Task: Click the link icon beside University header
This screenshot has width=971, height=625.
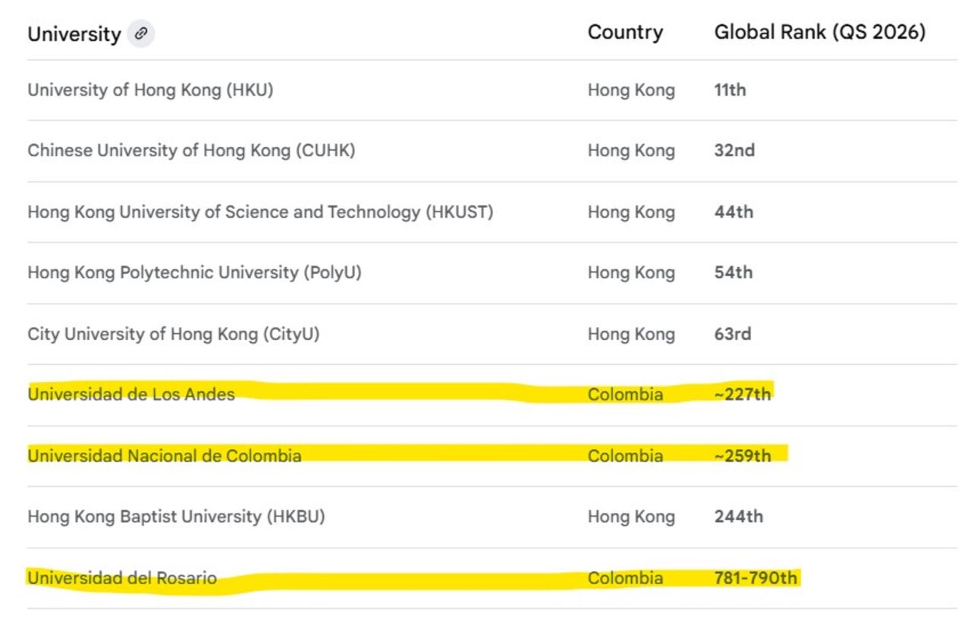Action: pos(140,34)
